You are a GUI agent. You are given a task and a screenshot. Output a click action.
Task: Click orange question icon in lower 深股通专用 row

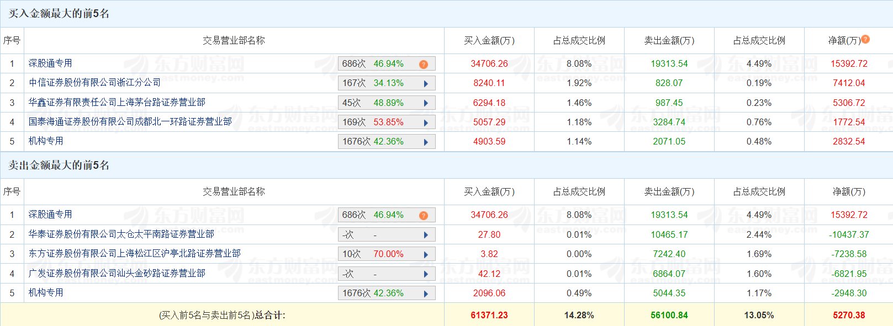tap(424, 215)
